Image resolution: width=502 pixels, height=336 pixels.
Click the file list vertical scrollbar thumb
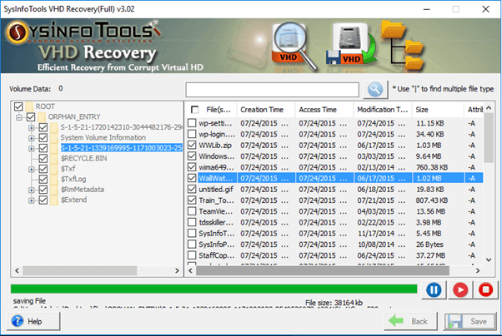(489, 138)
